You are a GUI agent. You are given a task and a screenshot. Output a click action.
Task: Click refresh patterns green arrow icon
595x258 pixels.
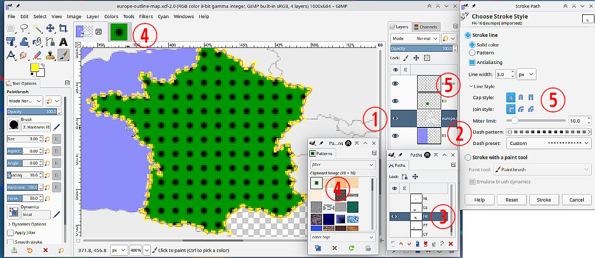tap(351, 248)
